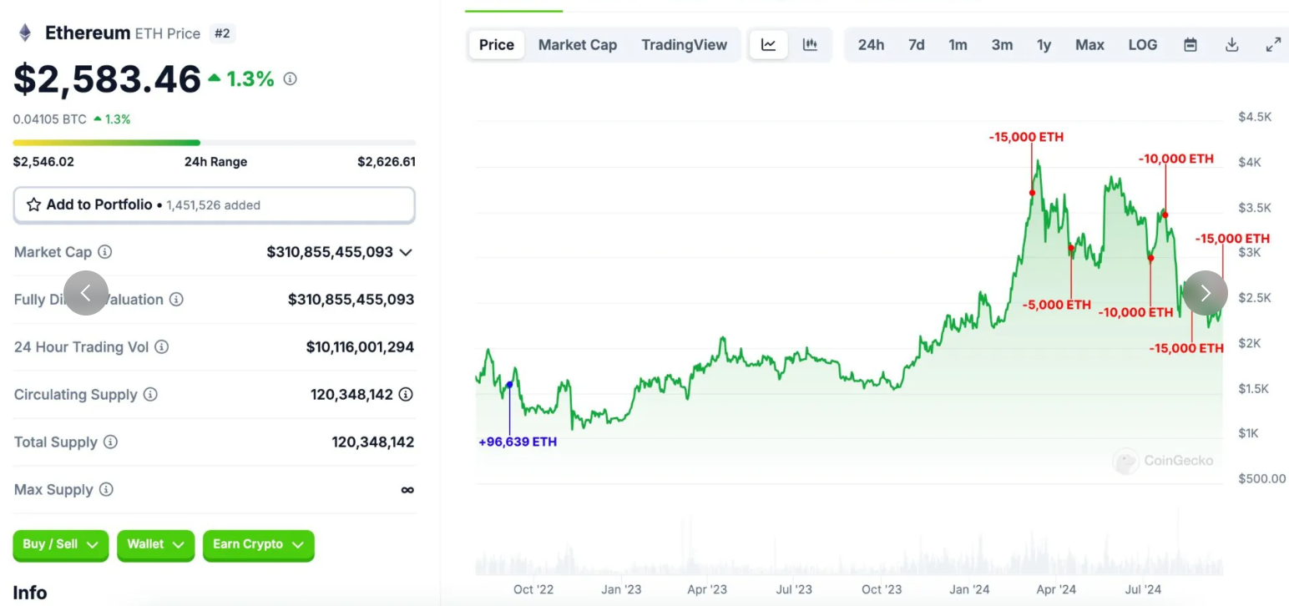Expand the Market Cap value chevron
This screenshot has width=1289, height=606.
coord(406,252)
